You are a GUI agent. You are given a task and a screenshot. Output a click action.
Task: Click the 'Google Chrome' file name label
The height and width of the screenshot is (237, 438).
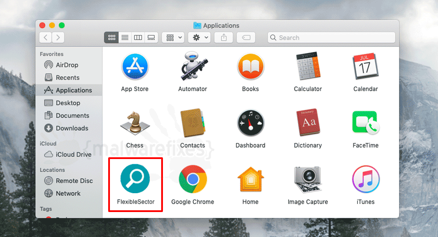click(x=193, y=202)
